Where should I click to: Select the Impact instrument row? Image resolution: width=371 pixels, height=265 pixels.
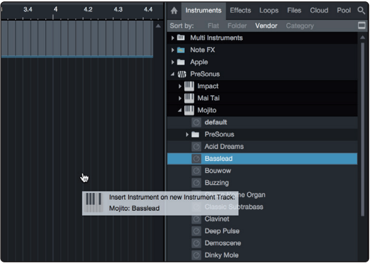click(262, 86)
